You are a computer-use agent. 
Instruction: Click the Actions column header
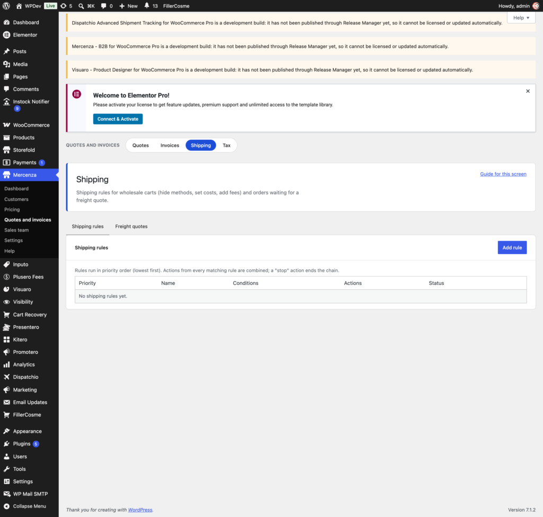[353, 283]
